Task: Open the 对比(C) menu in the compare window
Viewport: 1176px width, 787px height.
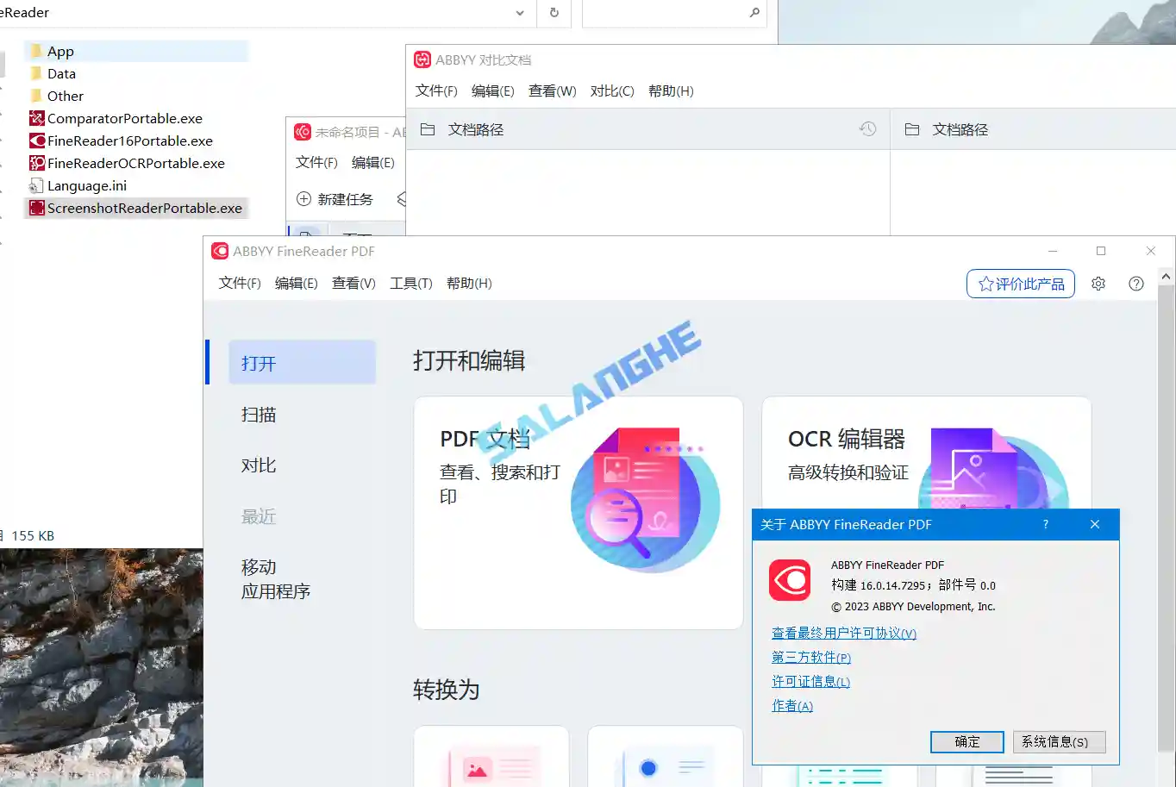Action: click(612, 91)
